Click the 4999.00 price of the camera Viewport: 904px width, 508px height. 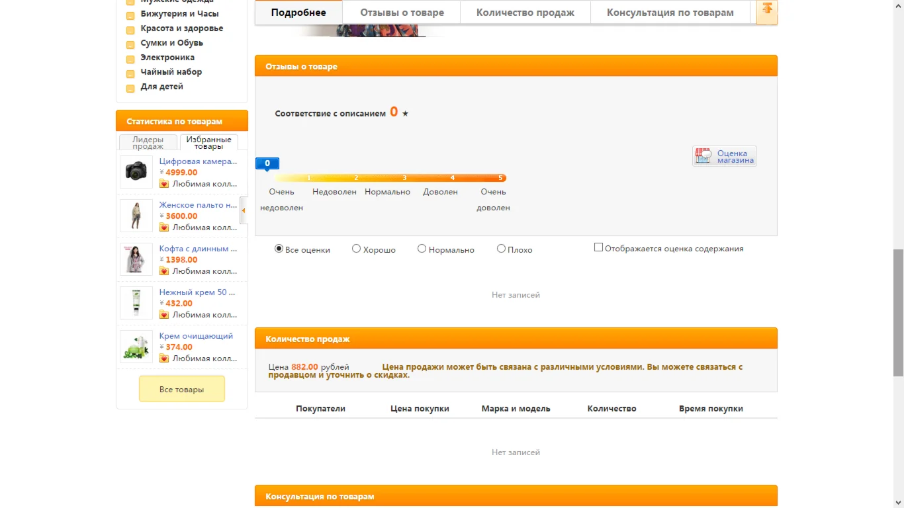(181, 173)
